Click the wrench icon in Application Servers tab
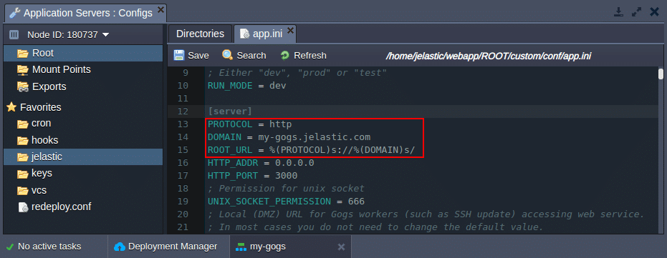The width and height of the screenshot is (667, 258). (15, 13)
